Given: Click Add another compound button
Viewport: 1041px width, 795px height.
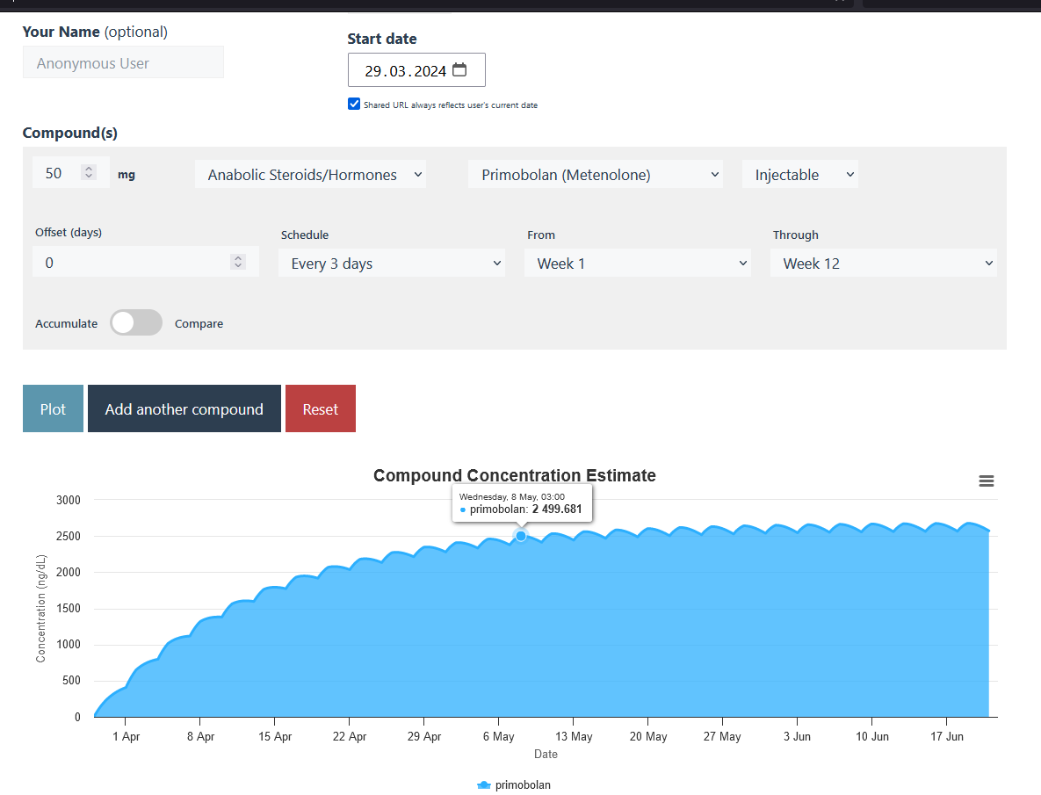Looking at the screenshot, I should pyautogui.click(x=184, y=409).
